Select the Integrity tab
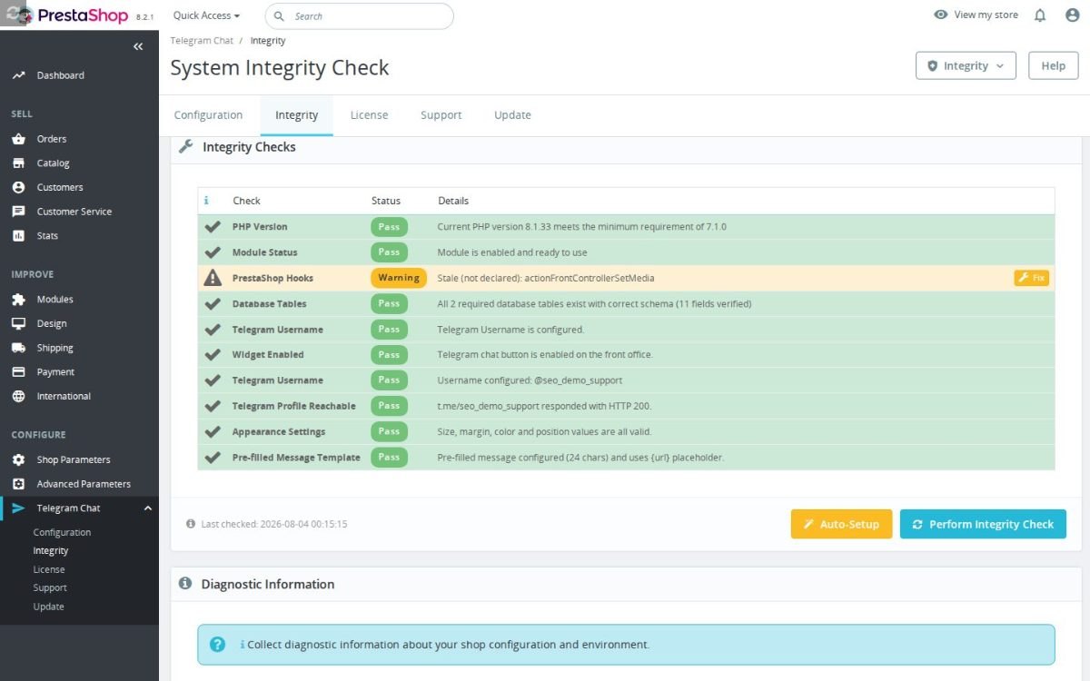 296,115
